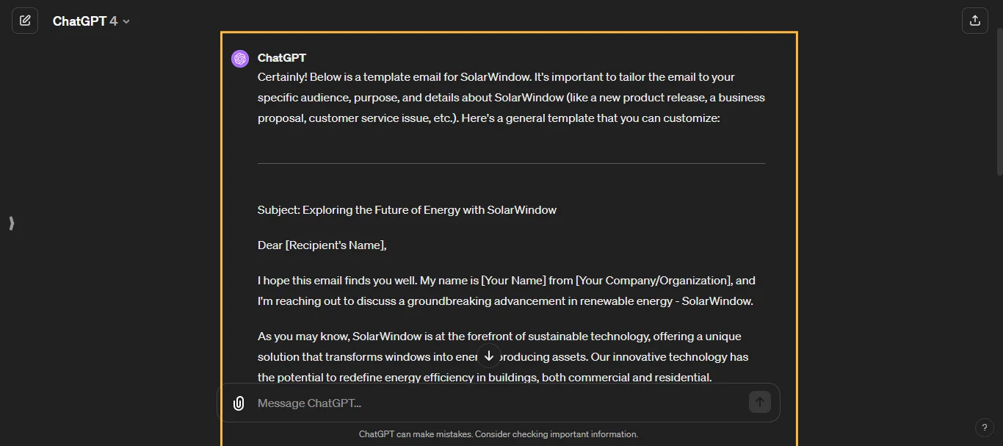Attach a file using the paperclip icon
This screenshot has width=1003, height=446.
(x=238, y=403)
